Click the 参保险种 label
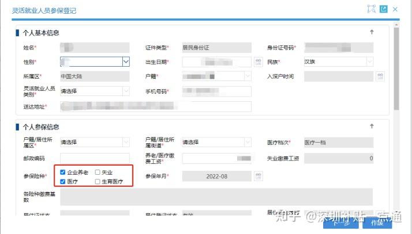This screenshot has height=234, width=412. 35,176
